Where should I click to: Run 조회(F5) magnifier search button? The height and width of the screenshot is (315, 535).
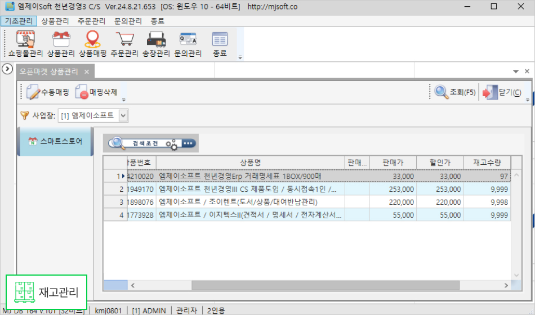point(455,92)
